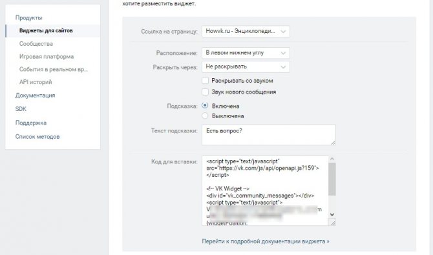The height and width of the screenshot is (255, 433).
Task: Click the resize grip of the embed code box
Action: pyautogui.click(x=333, y=223)
